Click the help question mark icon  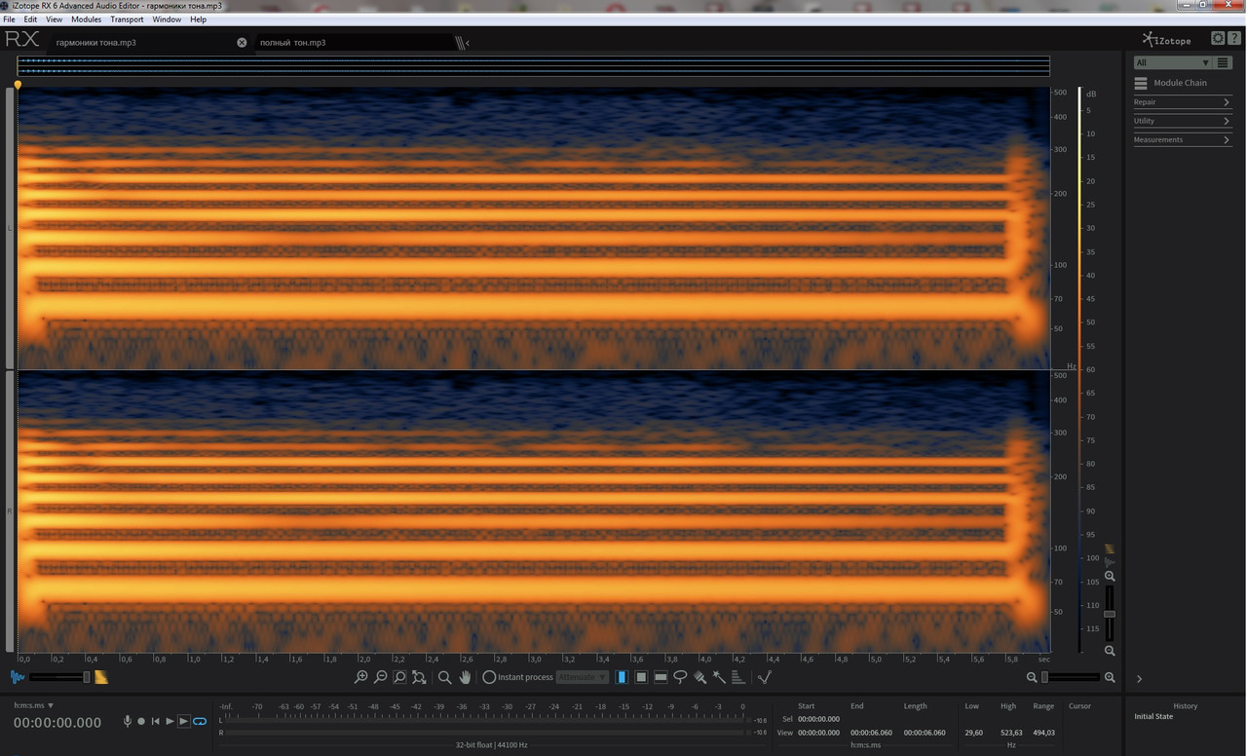1233,38
